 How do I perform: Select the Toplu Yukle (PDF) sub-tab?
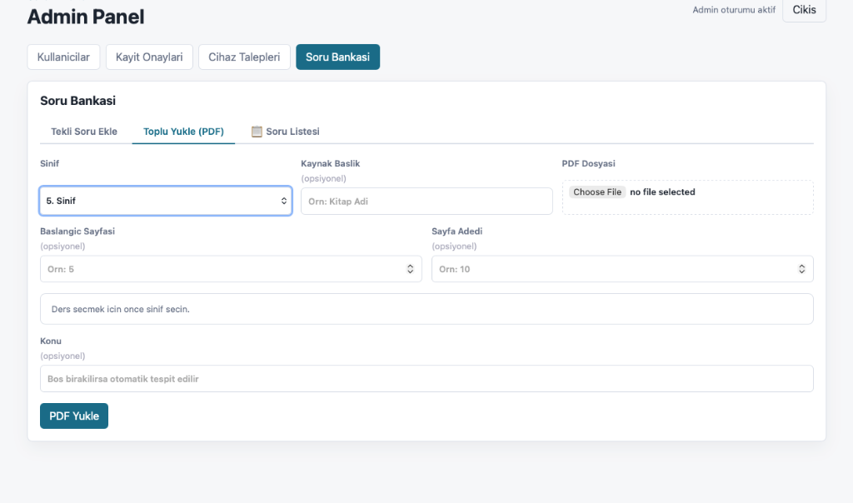point(183,132)
